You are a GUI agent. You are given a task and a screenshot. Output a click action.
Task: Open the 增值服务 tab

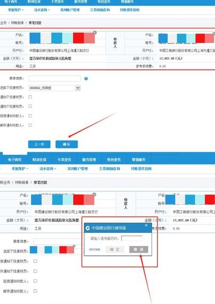click(139, 160)
